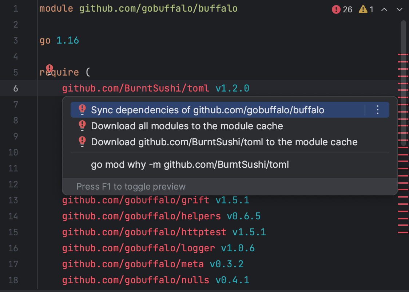The image size is (409, 292).
Task: Click the bulb icon next to Sync dependencies
Action: [x=82, y=110]
